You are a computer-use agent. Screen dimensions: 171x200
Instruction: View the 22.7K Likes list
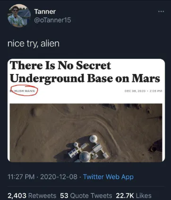(x=134, y=196)
